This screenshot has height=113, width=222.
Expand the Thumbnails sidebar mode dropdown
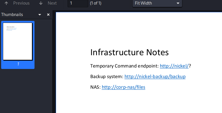point(40,15)
